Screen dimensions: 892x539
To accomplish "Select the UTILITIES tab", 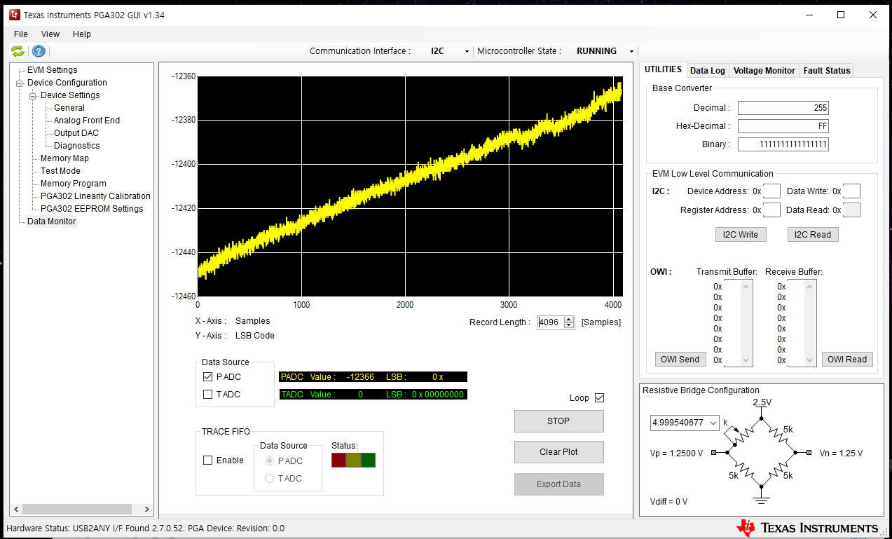I will coord(663,69).
